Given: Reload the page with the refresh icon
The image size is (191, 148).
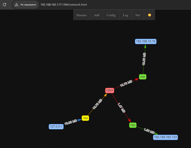Looking at the screenshot, I should click(x=5, y=5).
